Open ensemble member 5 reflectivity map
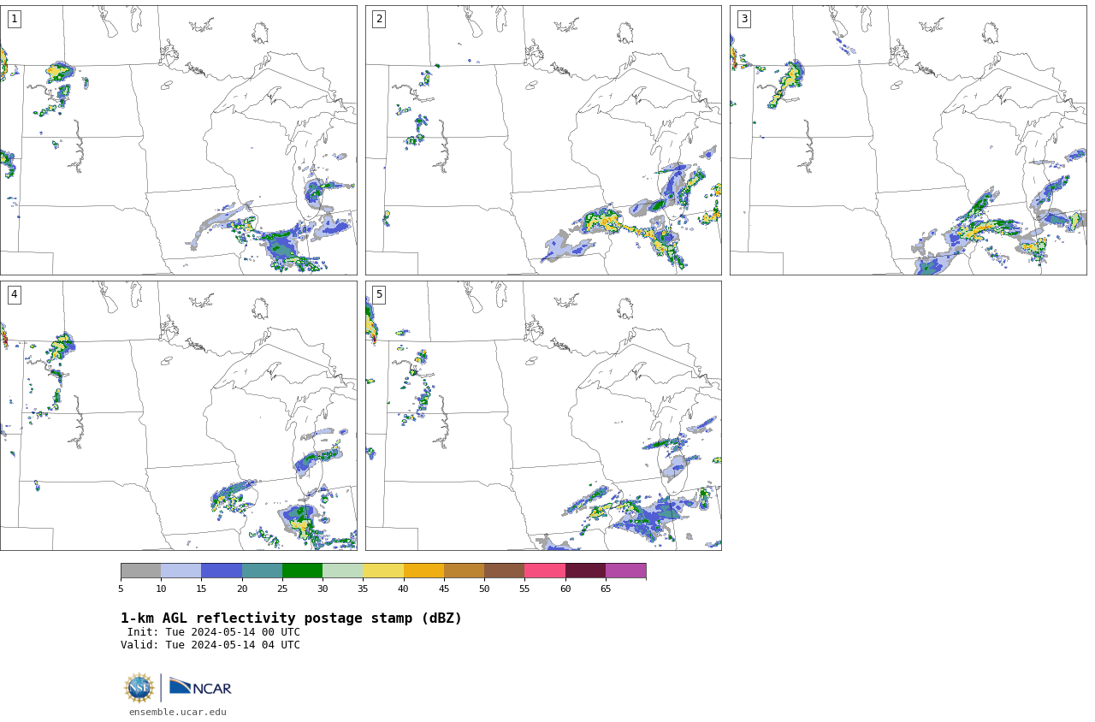The height and width of the screenshot is (722, 1095). [543, 416]
